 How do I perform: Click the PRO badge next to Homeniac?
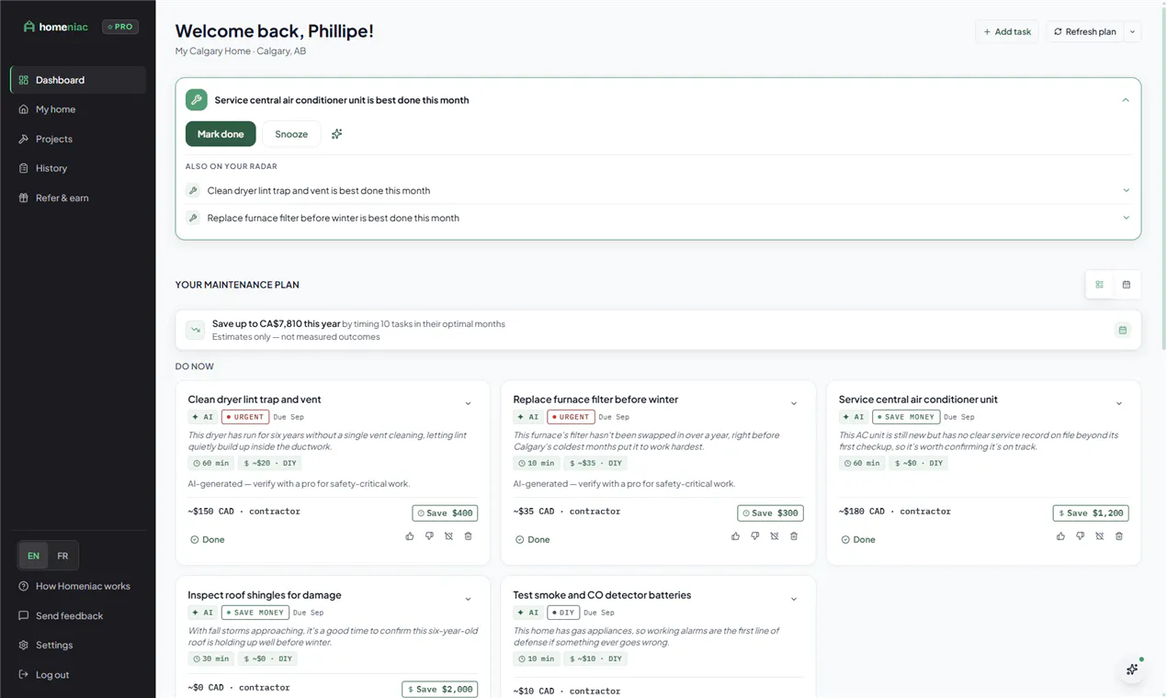(x=120, y=27)
